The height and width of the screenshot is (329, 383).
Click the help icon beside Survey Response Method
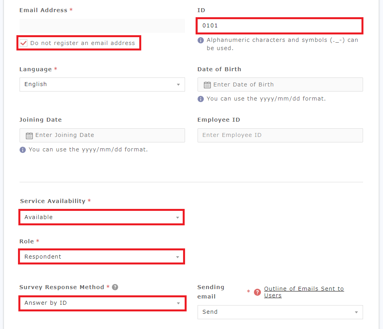[x=115, y=287]
